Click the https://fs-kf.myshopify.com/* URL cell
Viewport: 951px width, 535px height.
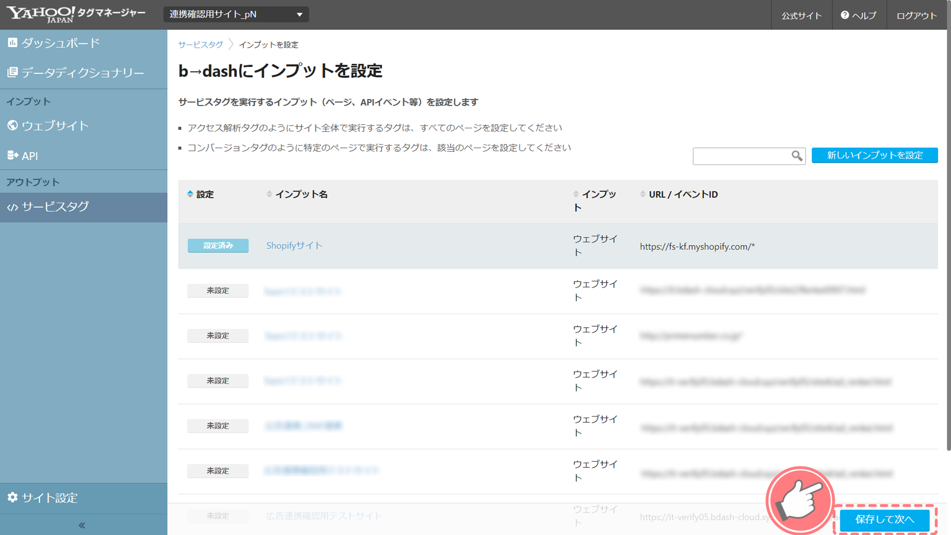click(697, 247)
